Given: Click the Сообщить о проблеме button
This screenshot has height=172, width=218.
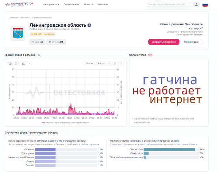Looking at the screenshot, I should click(x=164, y=42).
